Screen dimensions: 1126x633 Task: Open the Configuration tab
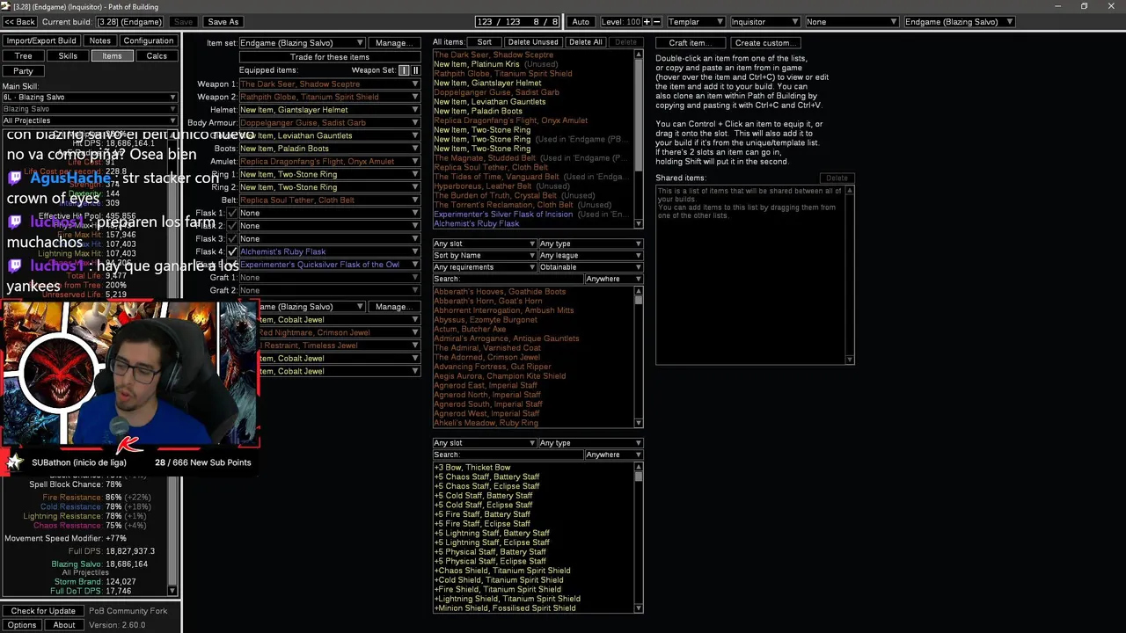coord(149,40)
